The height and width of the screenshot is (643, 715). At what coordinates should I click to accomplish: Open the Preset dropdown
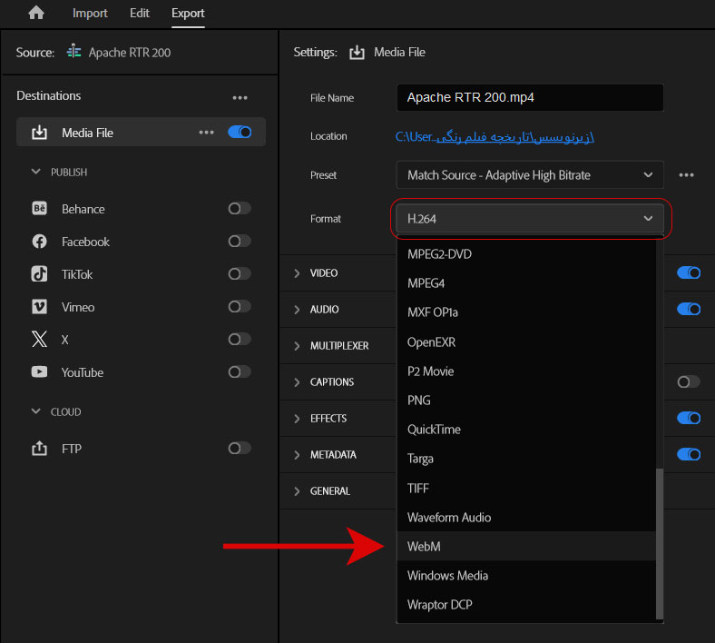tap(530, 175)
